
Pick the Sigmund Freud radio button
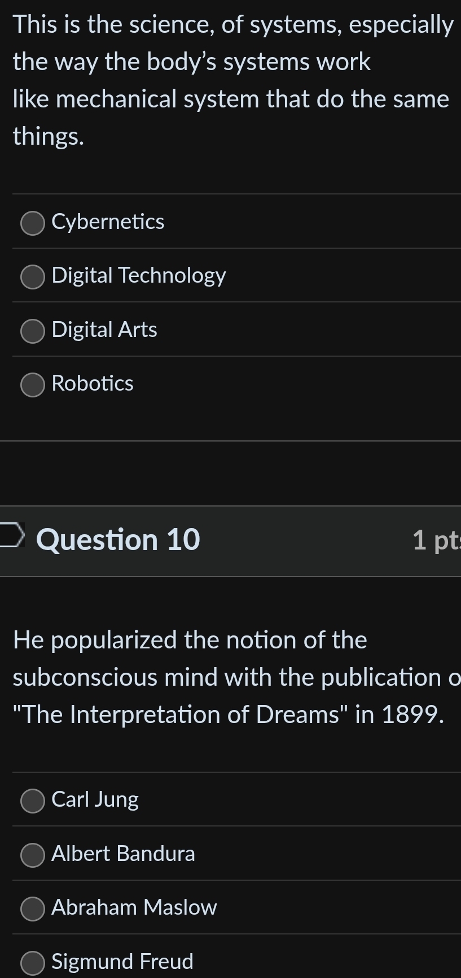tap(33, 963)
